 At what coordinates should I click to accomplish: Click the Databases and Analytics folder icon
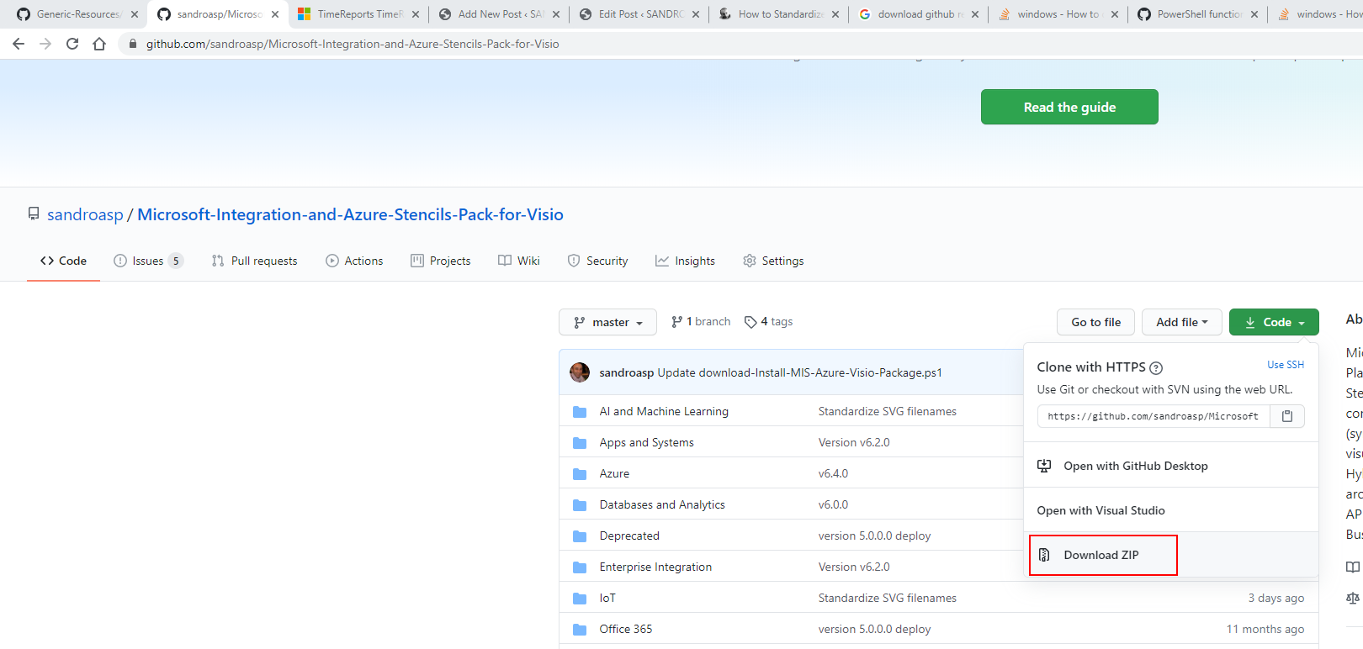tap(580, 505)
